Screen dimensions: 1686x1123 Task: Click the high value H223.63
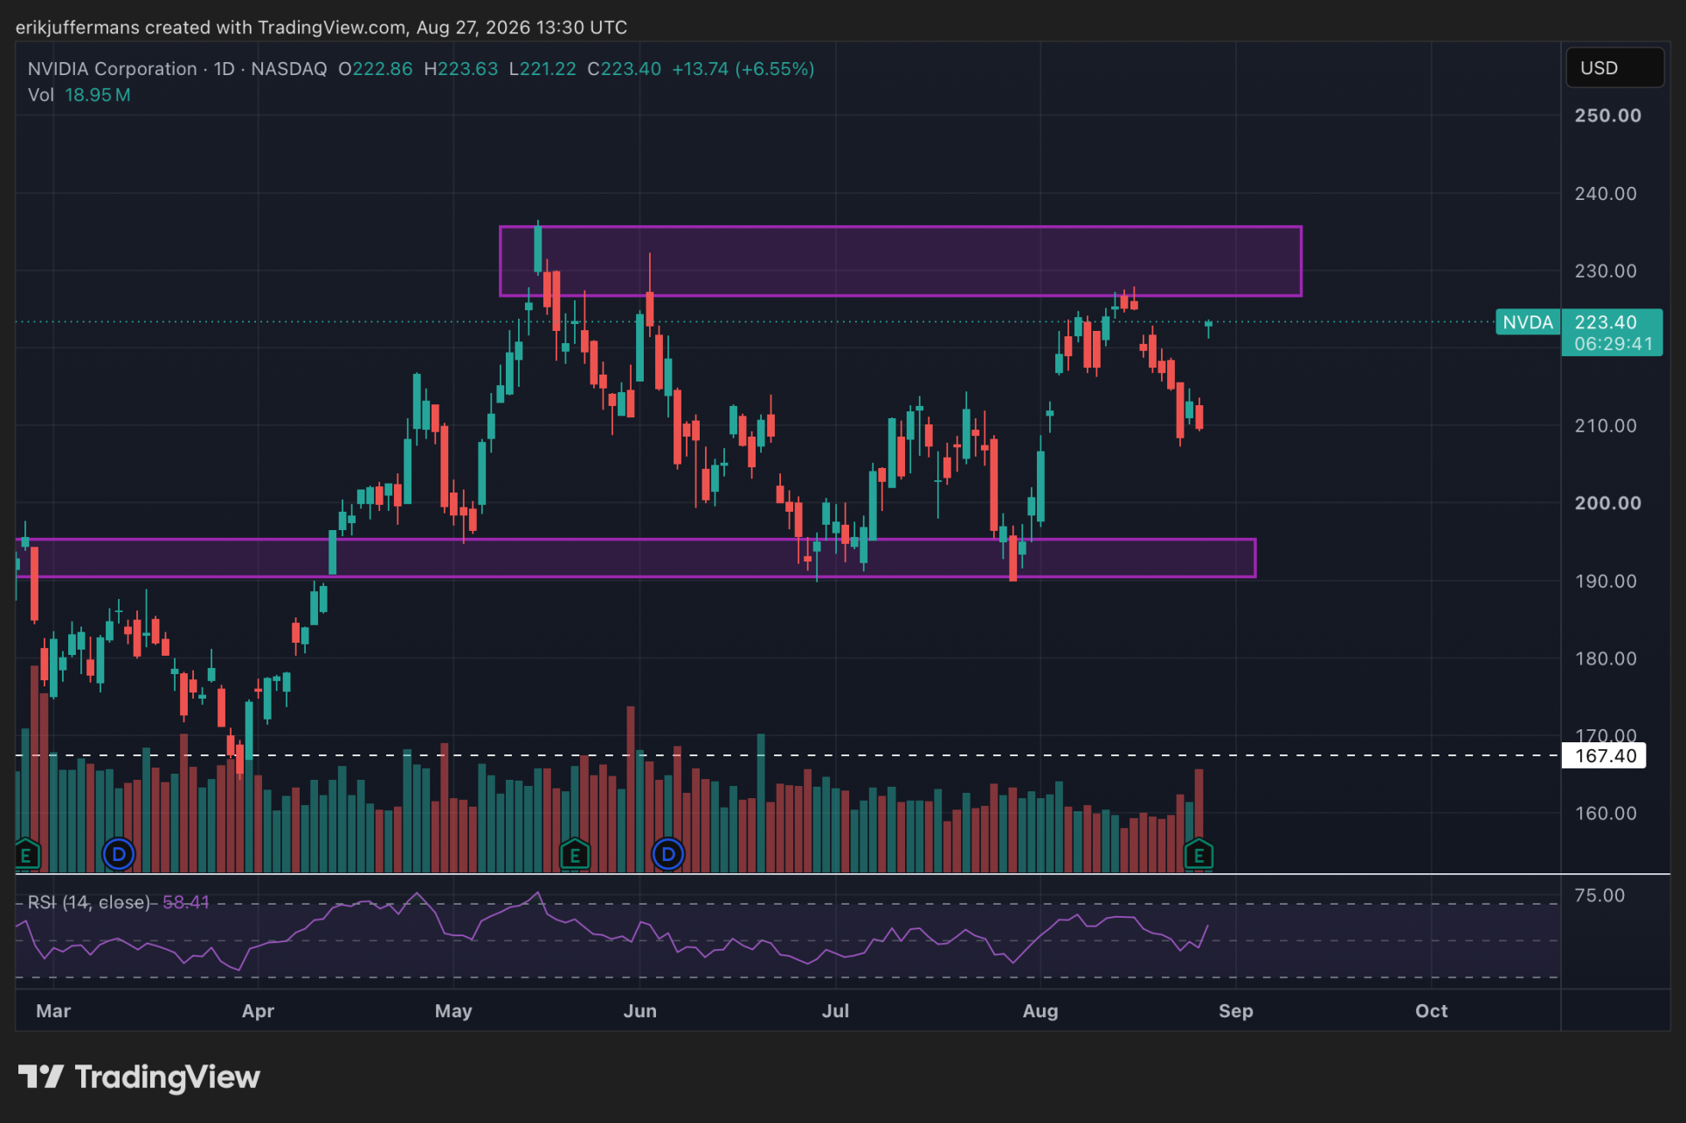(x=460, y=69)
